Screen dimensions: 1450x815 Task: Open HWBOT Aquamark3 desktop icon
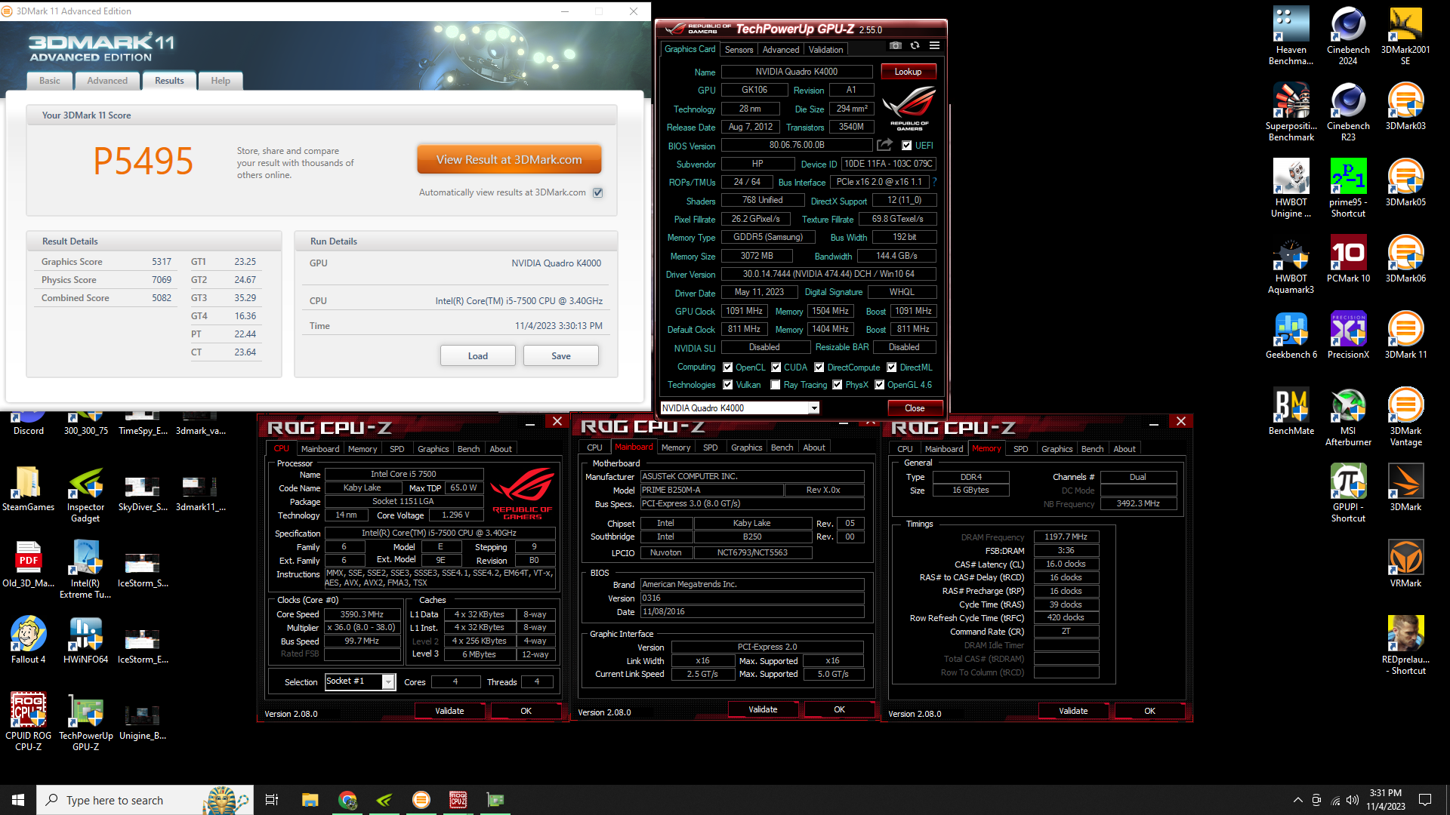coord(1291,264)
